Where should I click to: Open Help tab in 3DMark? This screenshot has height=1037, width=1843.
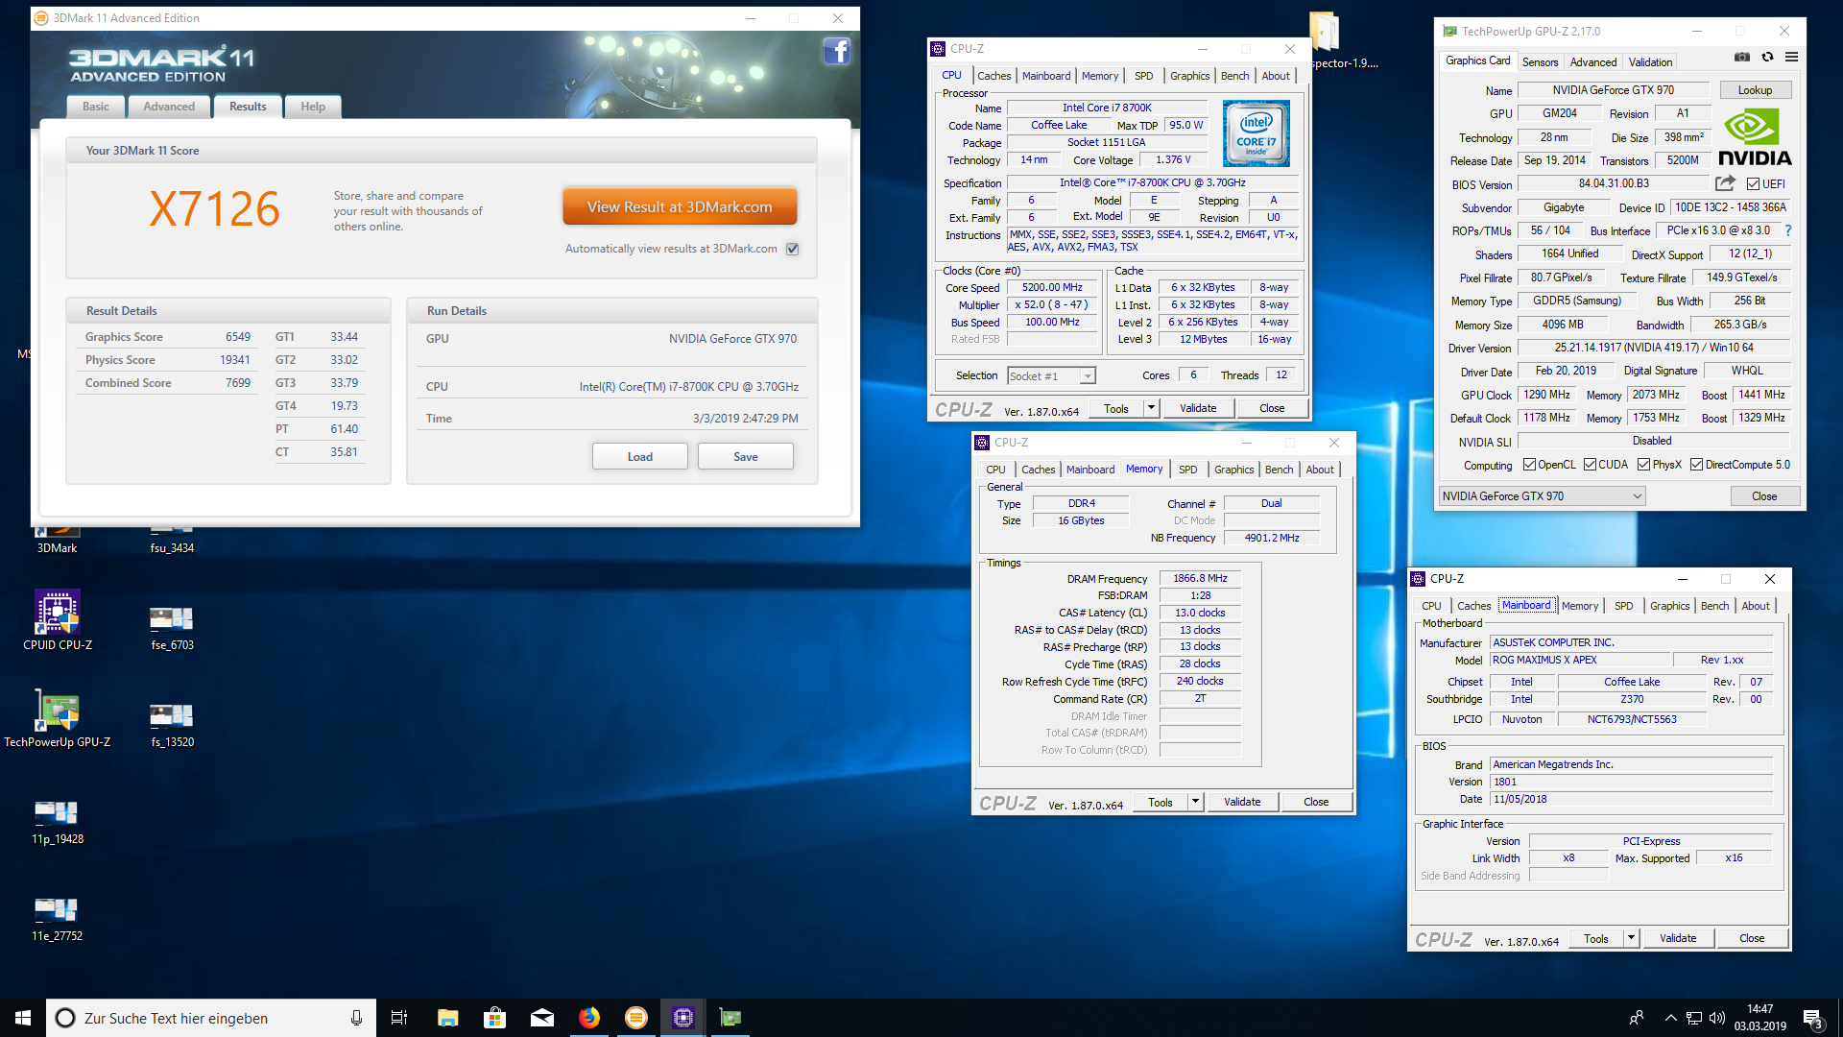pyautogui.click(x=313, y=107)
